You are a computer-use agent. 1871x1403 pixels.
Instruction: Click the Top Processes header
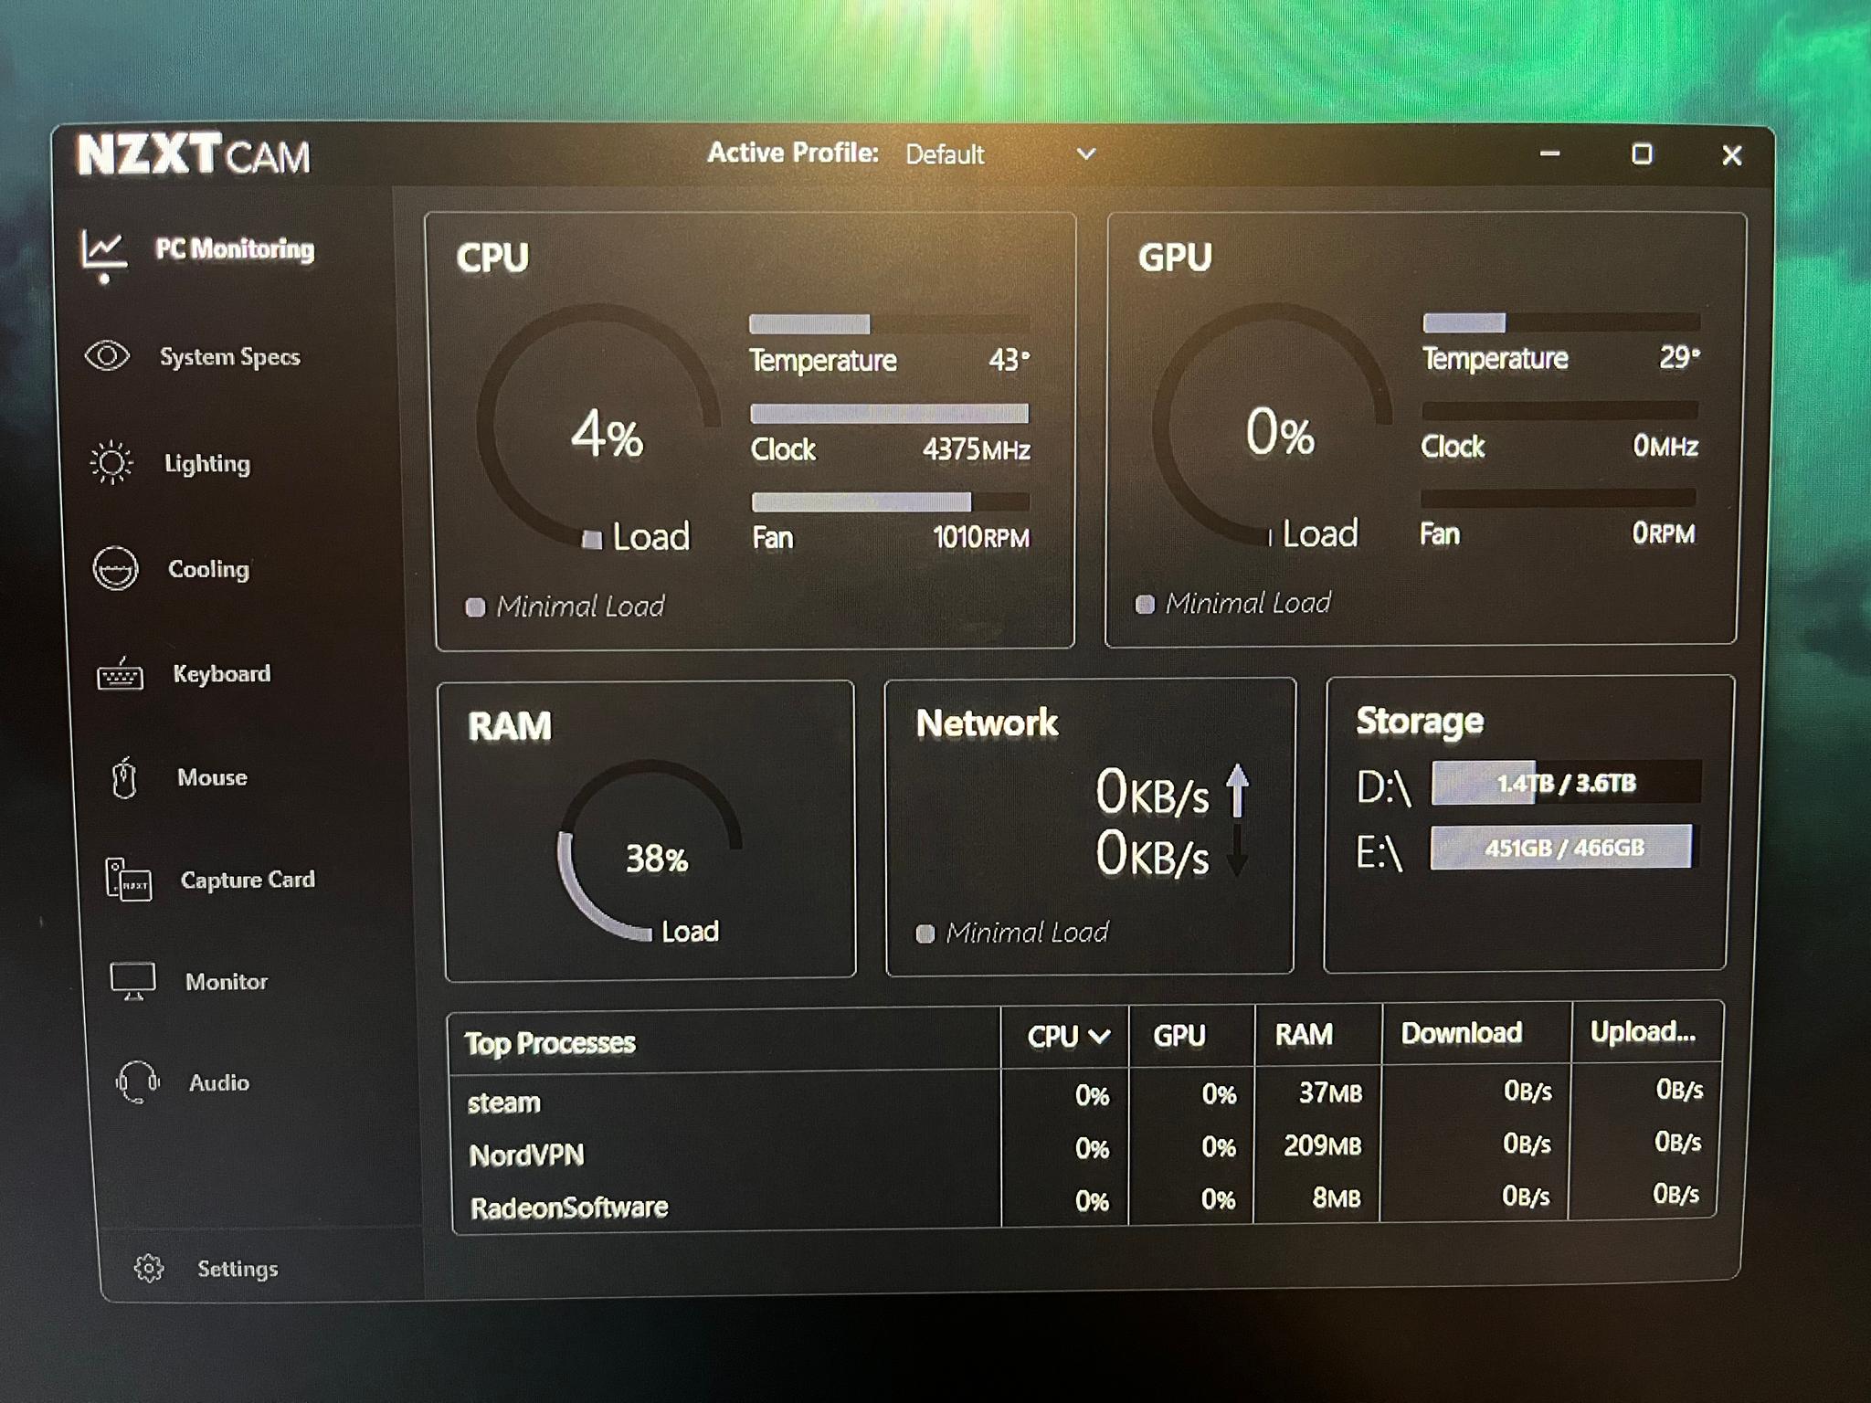point(550,1043)
